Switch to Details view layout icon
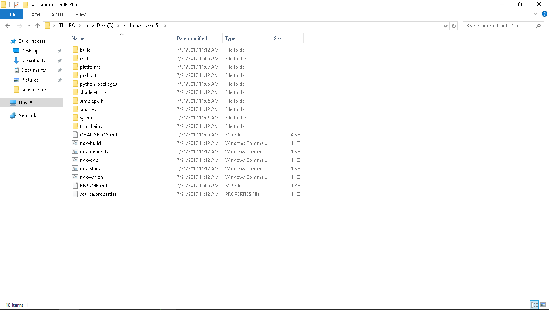Viewport: 549px width, 310px height. 534,305
